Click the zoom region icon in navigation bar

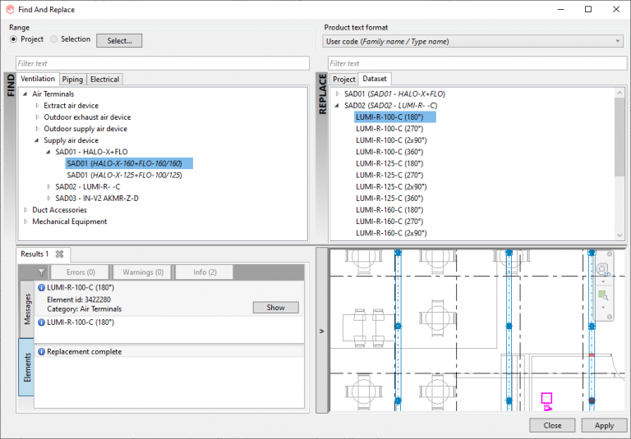[x=603, y=295]
